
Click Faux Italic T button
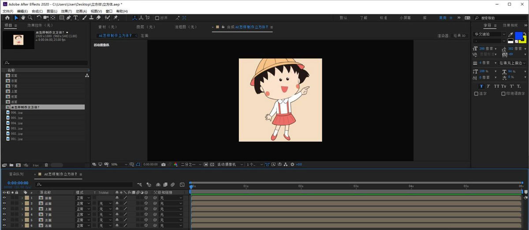(x=489, y=86)
